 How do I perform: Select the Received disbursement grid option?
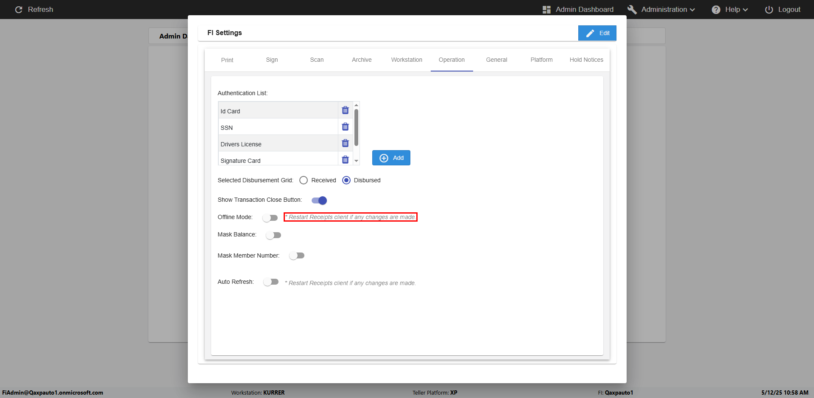point(304,180)
